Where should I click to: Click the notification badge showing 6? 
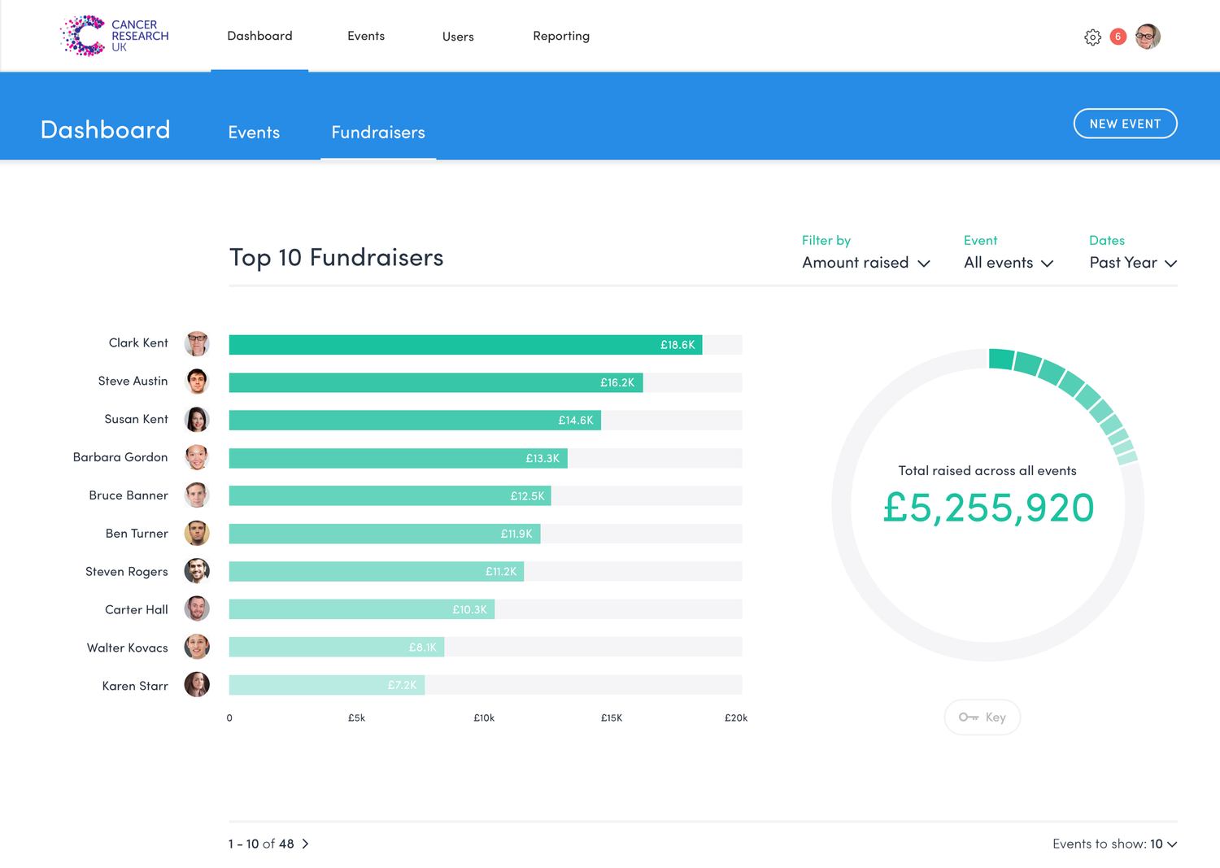(x=1117, y=37)
